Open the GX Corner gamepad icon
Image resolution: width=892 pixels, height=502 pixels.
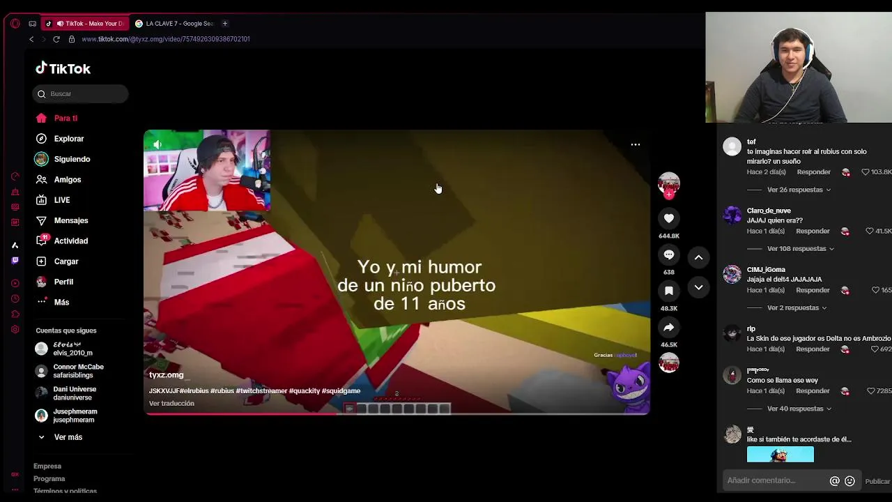(32, 24)
